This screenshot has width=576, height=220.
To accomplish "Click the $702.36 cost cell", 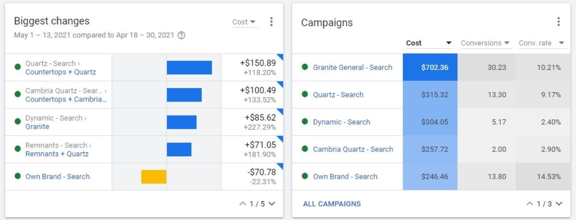I will [430, 68].
